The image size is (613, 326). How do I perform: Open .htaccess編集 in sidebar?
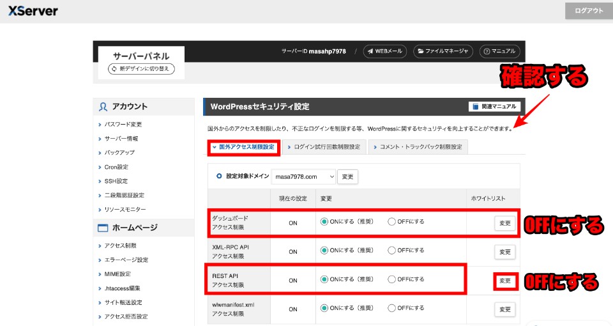tap(122, 288)
